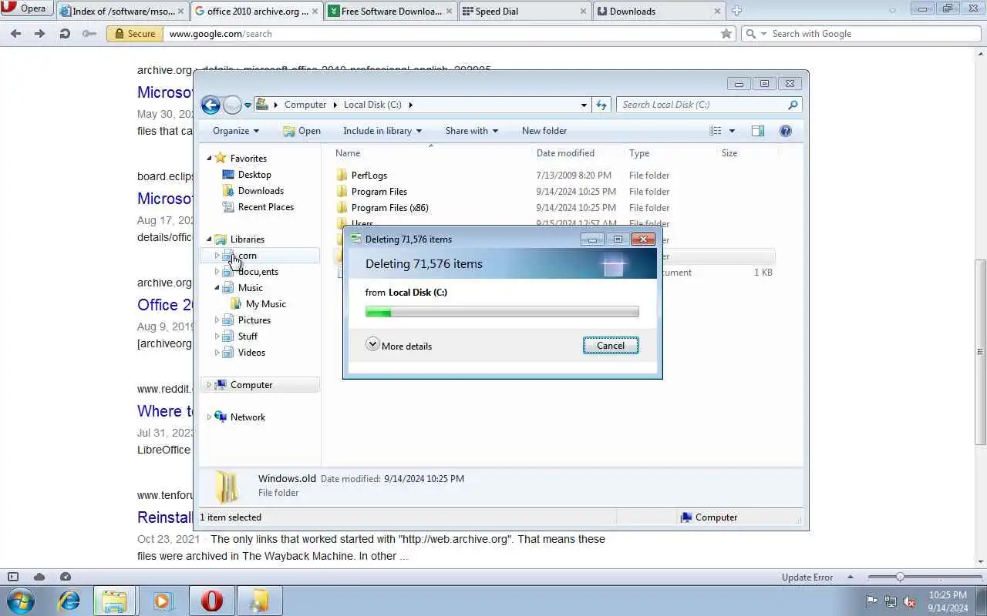The width and height of the screenshot is (987, 616).
Task: Collapse the Favorites tree group
Action: click(x=209, y=158)
